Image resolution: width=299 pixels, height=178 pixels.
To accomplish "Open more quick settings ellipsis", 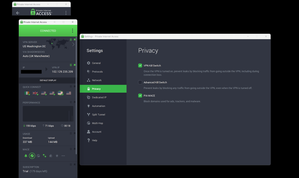I will pyautogui.click(x=63, y=156).
